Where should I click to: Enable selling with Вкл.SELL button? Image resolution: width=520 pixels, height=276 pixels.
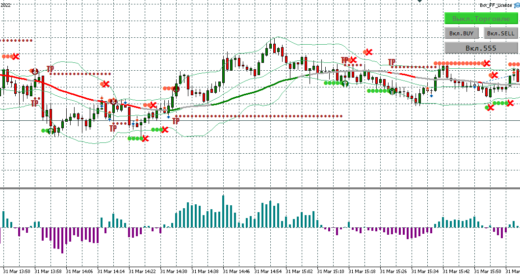[500, 33]
